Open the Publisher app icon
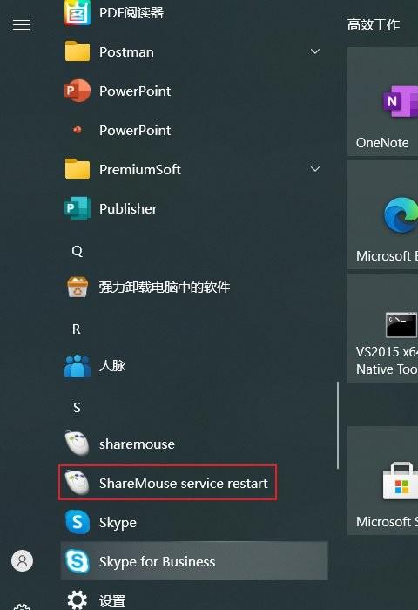 (78, 208)
